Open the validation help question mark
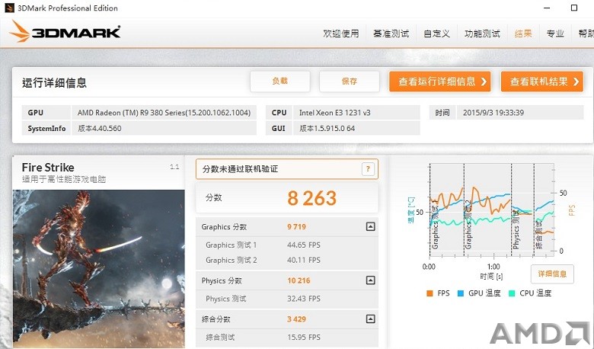The width and height of the screenshot is (594, 349). (x=368, y=169)
